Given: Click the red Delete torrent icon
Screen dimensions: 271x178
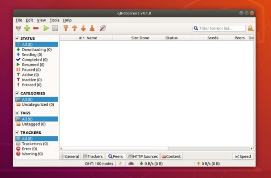Looking at the screenshot, I should (x=36, y=28).
